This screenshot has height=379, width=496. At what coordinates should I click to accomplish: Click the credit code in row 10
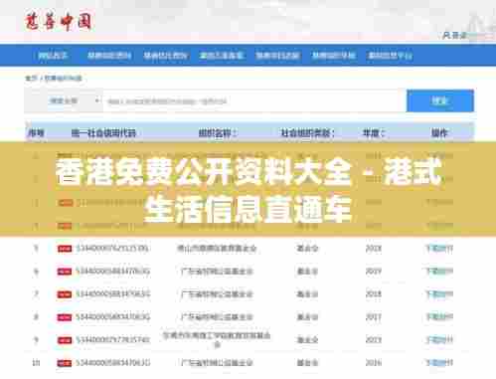pyautogui.click(x=113, y=363)
